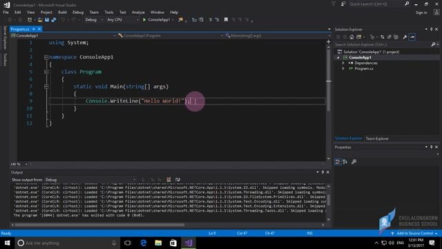The image size is (442, 249).
Task: Open the ConsoleApp1 project navigation dropdown
Action: click(64, 35)
